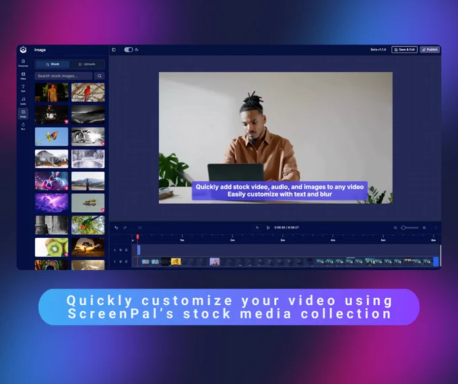Click the red playhead marker
The image size is (458, 384).
(x=137, y=236)
